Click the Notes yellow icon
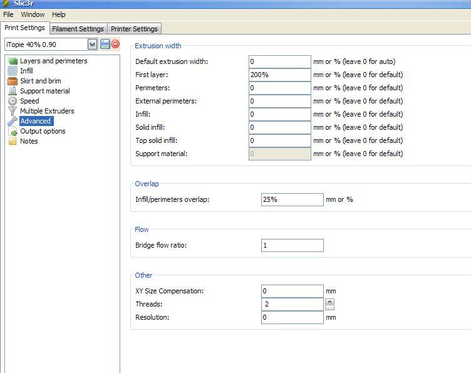Screen dimensions: 471x373 tap(13, 141)
